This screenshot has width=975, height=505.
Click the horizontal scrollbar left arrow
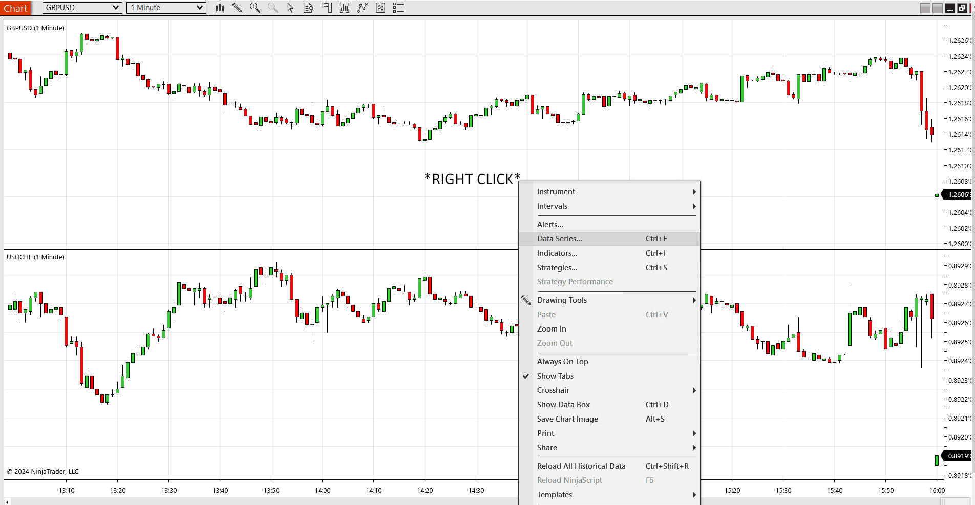pyautogui.click(x=7, y=502)
